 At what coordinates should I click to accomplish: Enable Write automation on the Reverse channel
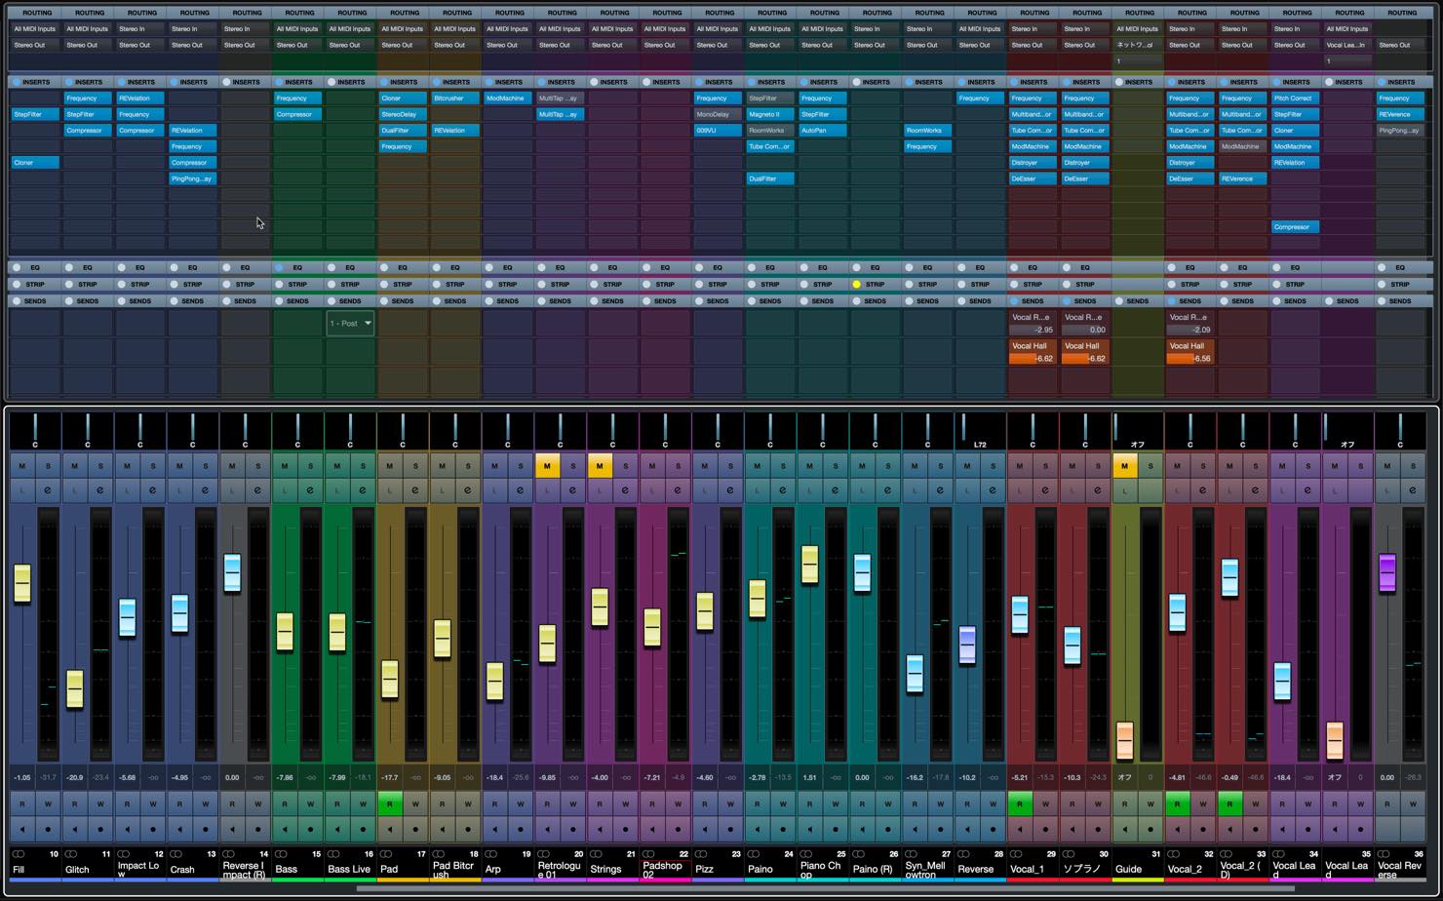[993, 804]
